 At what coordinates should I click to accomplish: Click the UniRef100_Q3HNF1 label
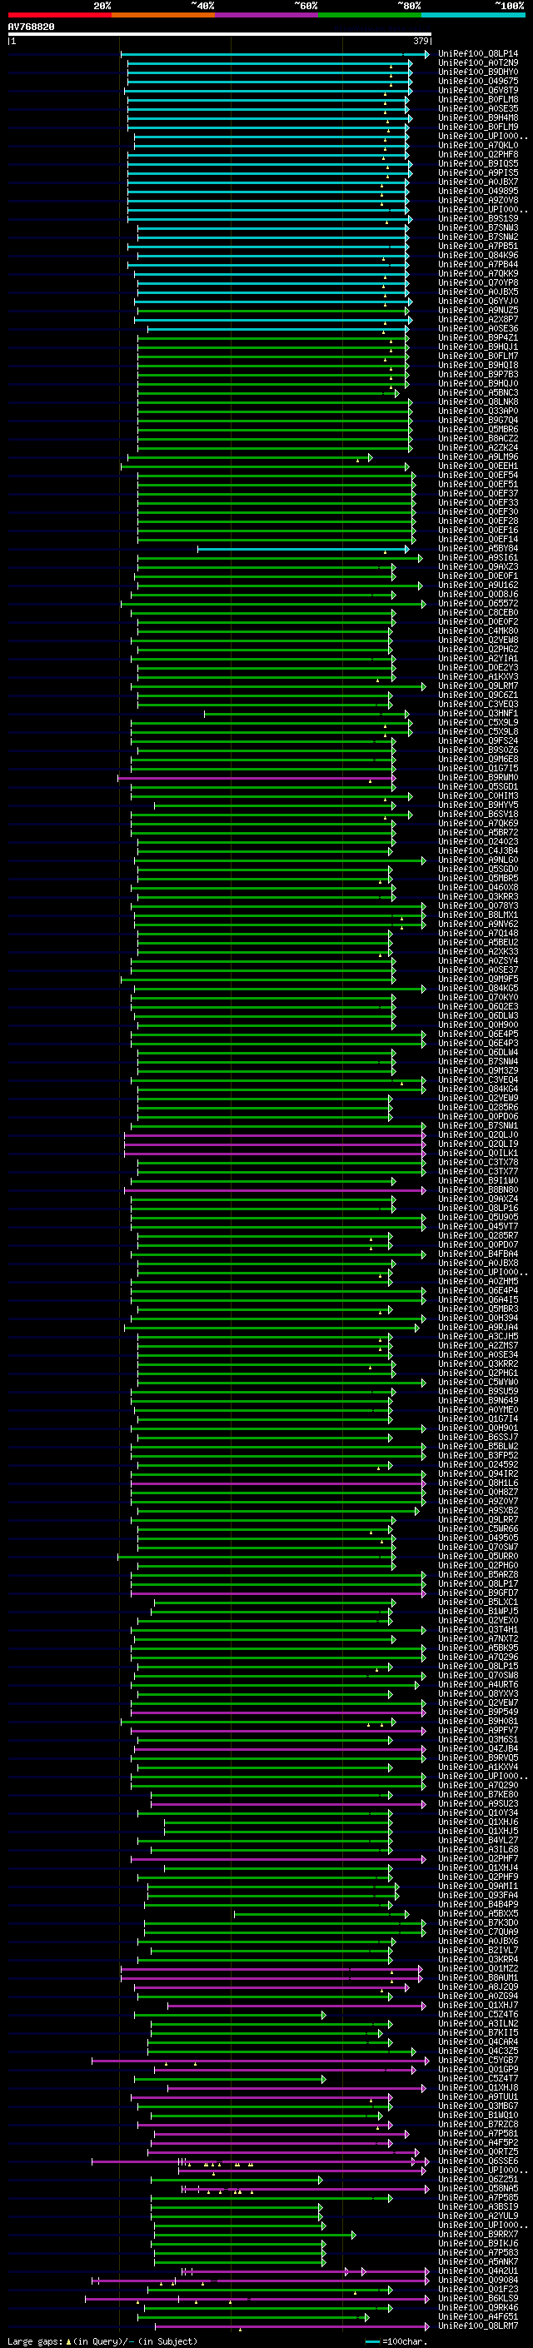pos(478,714)
